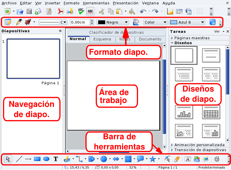This screenshot has width=231, height=170.
Task: Open the fill color Azul 8 dropdown
Action: [x=202, y=22]
